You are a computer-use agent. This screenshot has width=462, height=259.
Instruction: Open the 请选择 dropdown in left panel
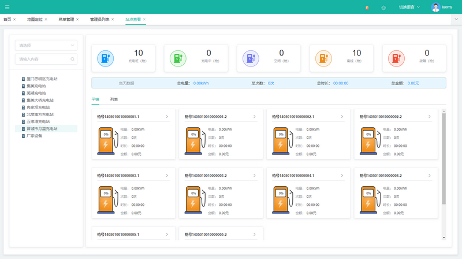pos(46,46)
